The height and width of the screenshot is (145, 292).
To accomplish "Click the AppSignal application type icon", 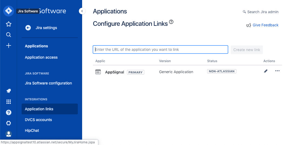I will tap(98, 72).
